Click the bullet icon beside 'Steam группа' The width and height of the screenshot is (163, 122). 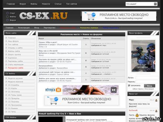pos(6,54)
